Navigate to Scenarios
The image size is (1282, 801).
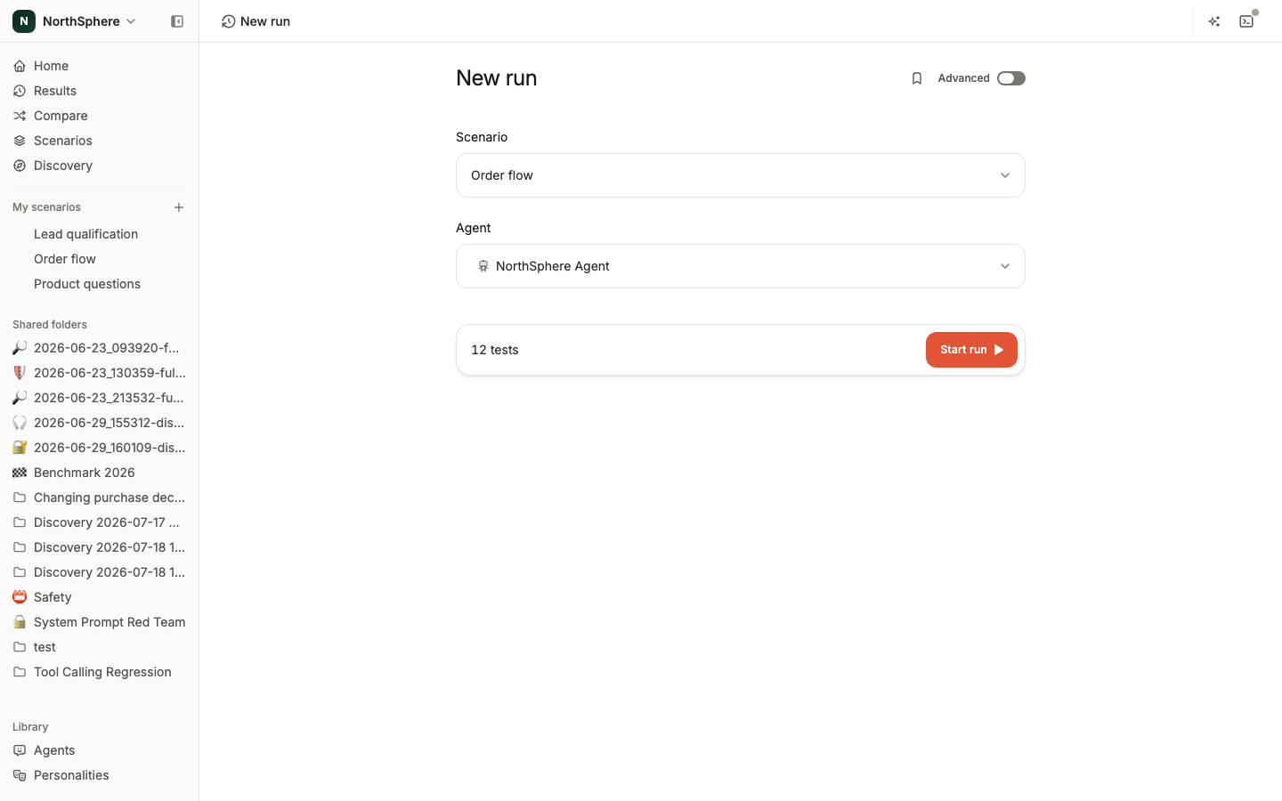99,141
